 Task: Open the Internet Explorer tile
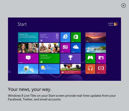tap(65, 37)
